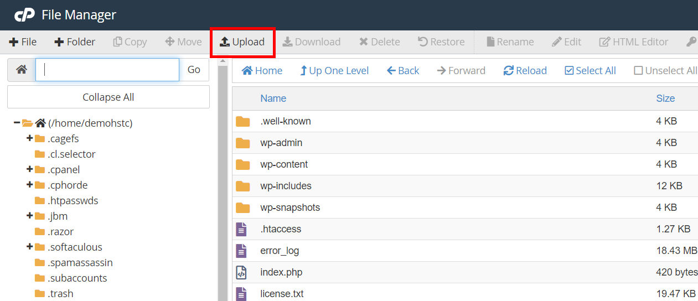Select .subaccounts in folder tree

[77, 278]
